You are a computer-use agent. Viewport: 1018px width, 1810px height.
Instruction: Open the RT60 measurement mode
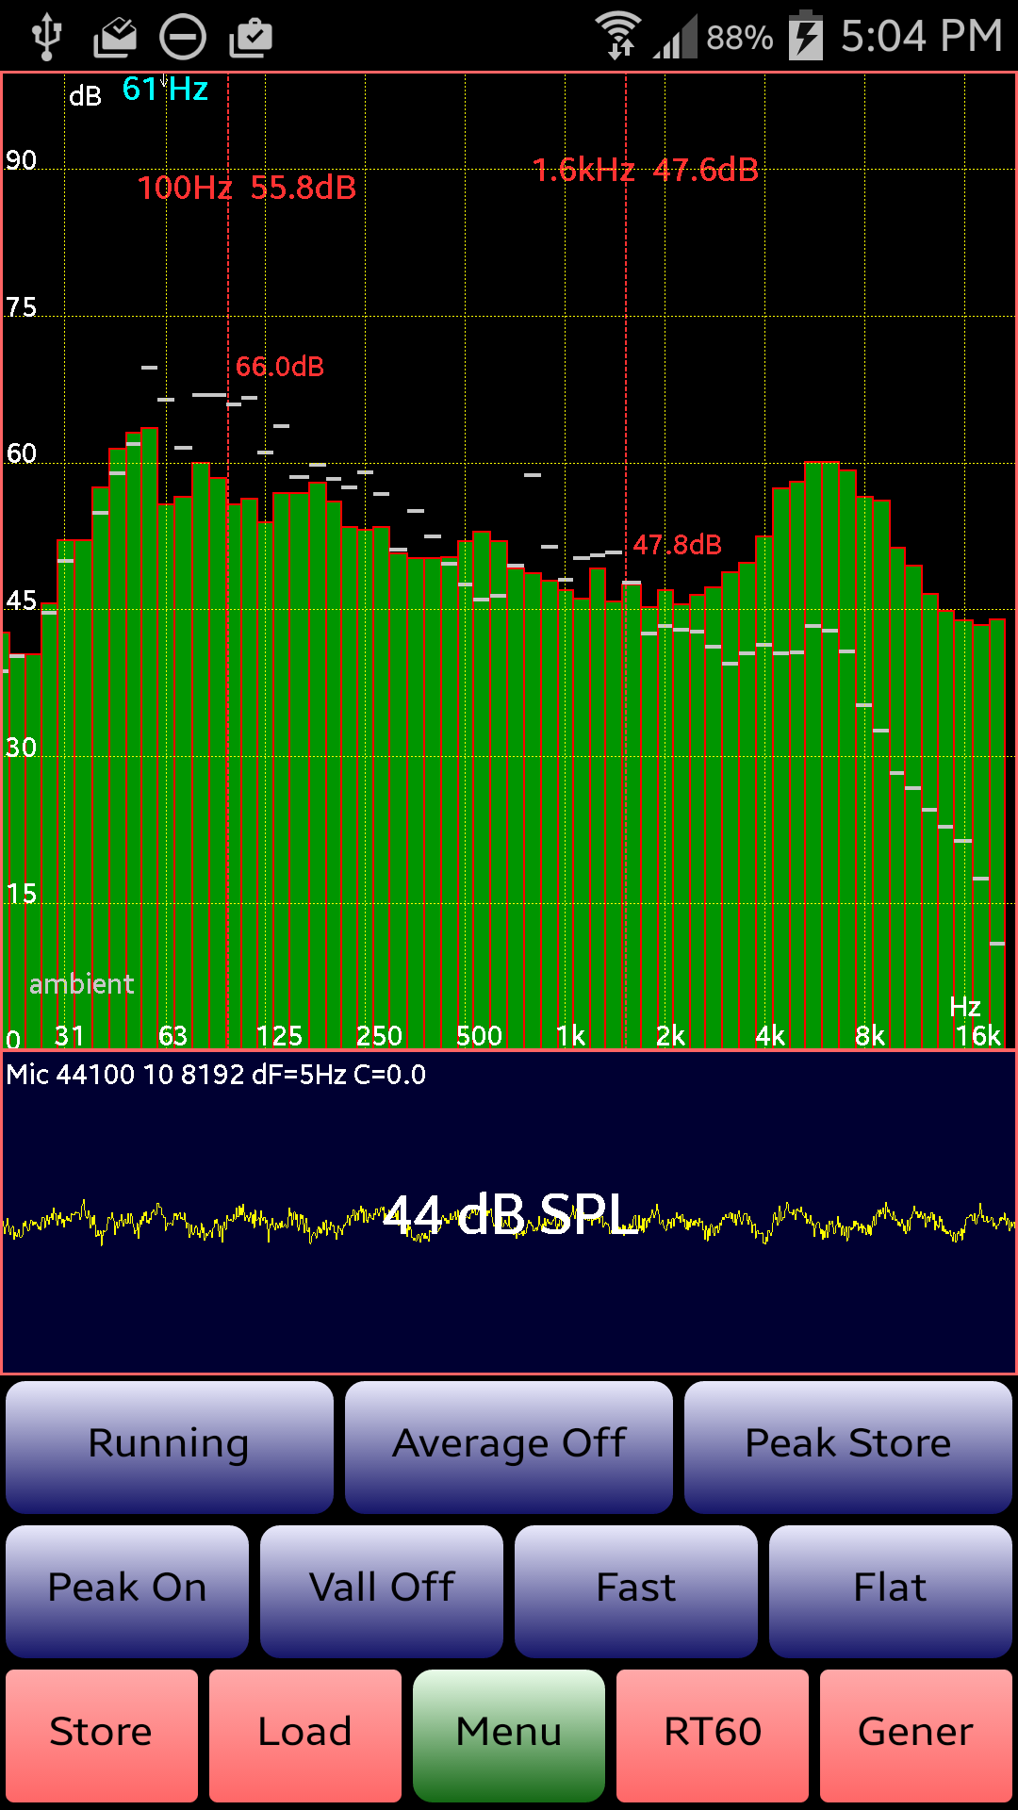713,1736
